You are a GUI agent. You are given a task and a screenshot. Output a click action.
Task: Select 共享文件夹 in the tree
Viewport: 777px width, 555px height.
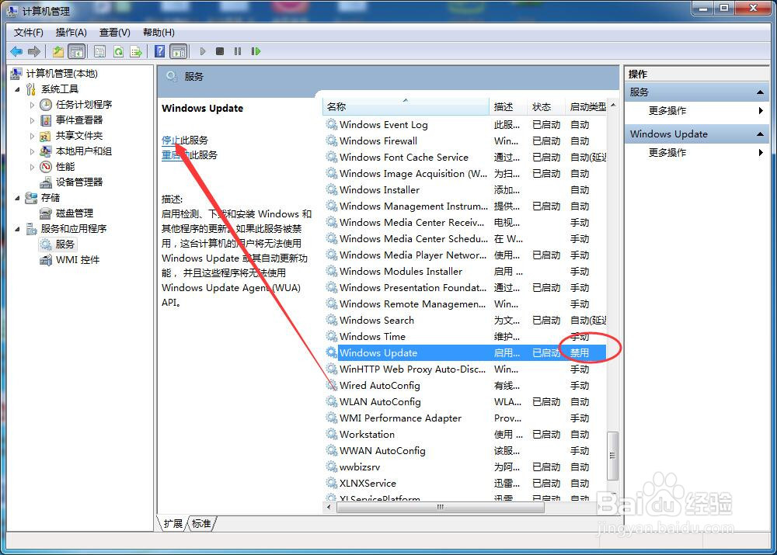pos(79,136)
